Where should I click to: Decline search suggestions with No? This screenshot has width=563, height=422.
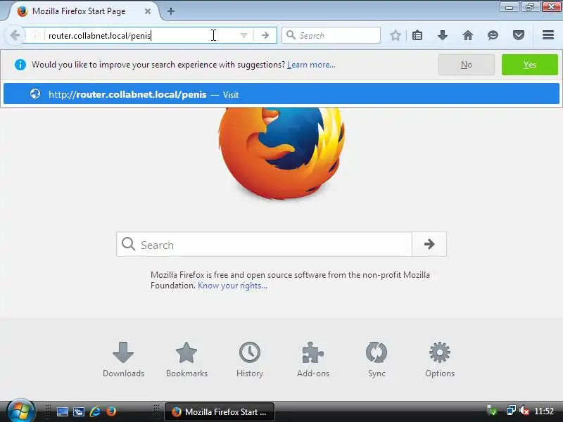[x=467, y=65]
